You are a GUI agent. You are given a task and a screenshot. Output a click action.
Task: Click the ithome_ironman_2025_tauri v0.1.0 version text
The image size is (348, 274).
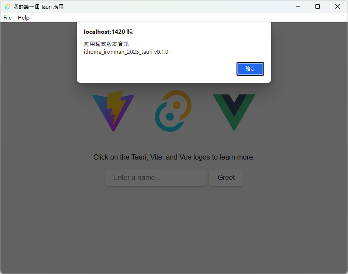click(x=126, y=52)
